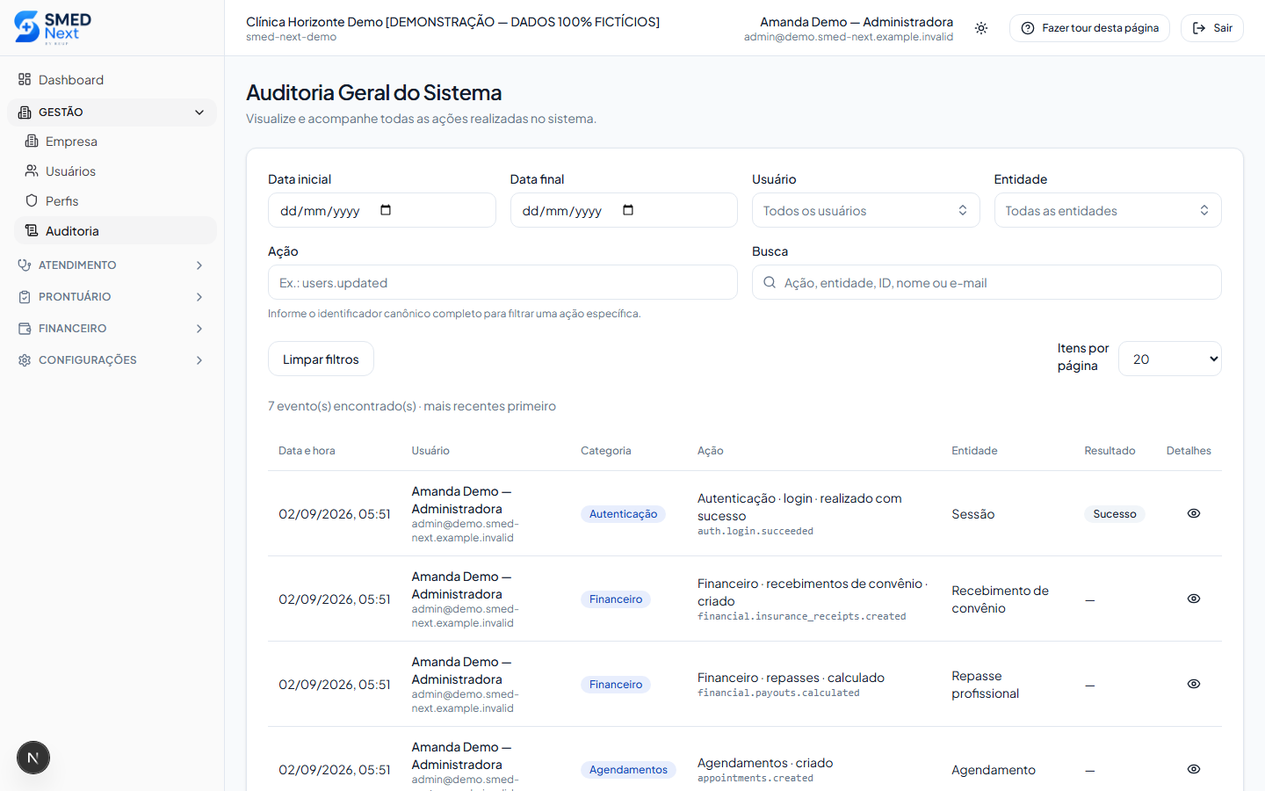This screenshot has height=791, width=1265.
Task: Click the Repasse profissional entity cell
Action: point(986,685)
